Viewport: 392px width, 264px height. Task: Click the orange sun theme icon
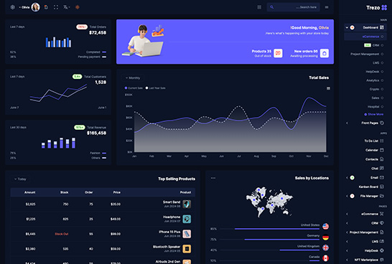pyautogui.click(x=78, y=7)
